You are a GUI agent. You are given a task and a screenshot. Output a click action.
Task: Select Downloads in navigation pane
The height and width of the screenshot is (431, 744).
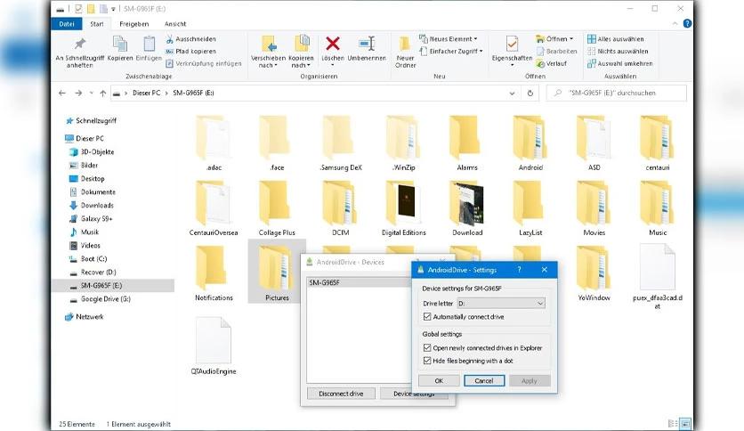(97, 205)
